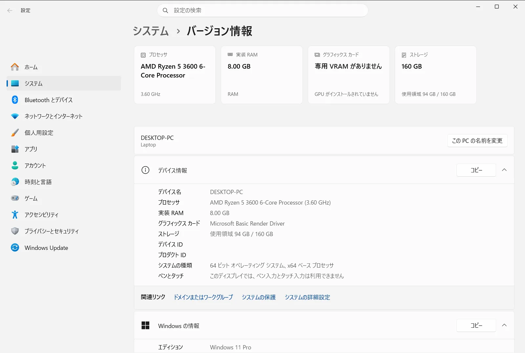
Task: Open プライバシーとセキュリティ settings
Action: click(x=64, y=231)
